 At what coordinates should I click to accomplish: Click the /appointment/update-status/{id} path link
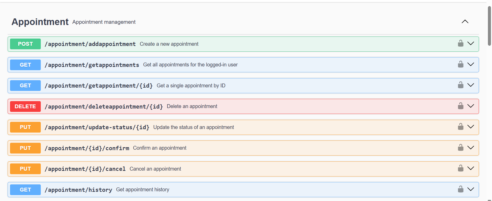97,127
